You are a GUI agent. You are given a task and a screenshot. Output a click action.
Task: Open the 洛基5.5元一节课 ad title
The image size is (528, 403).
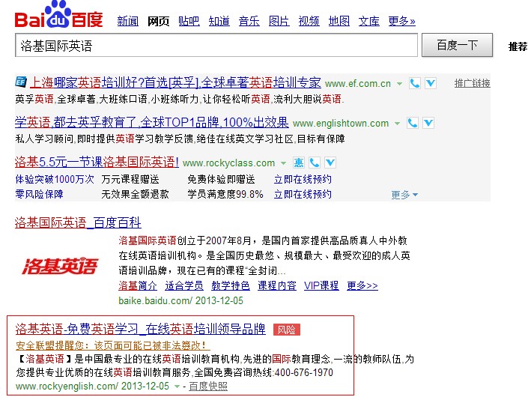[x=97, y=162]
